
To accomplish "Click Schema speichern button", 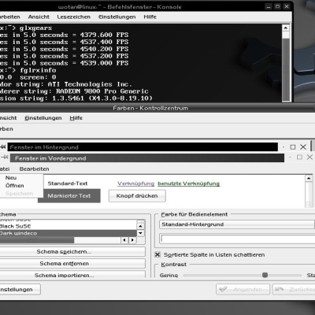I will 72,251.
